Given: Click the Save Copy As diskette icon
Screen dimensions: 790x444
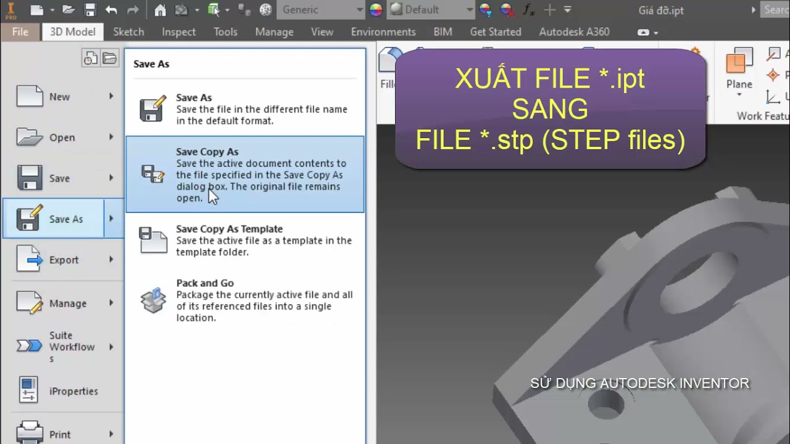Looking at the screenshot, I should 153,174.
